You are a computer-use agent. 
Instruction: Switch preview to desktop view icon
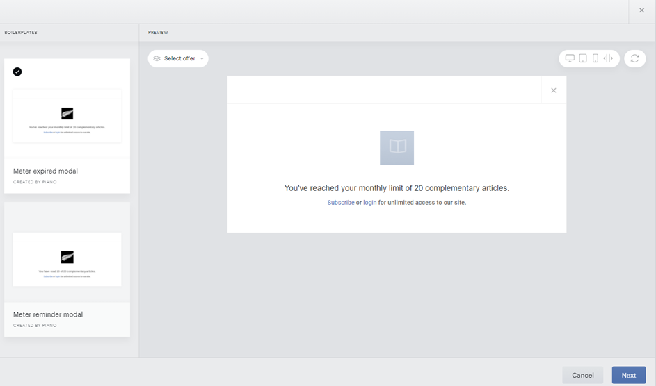point(570,58)
